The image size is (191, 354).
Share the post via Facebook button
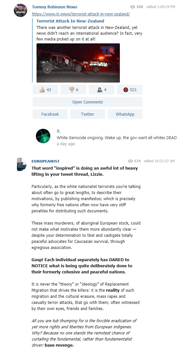[50, 114]
